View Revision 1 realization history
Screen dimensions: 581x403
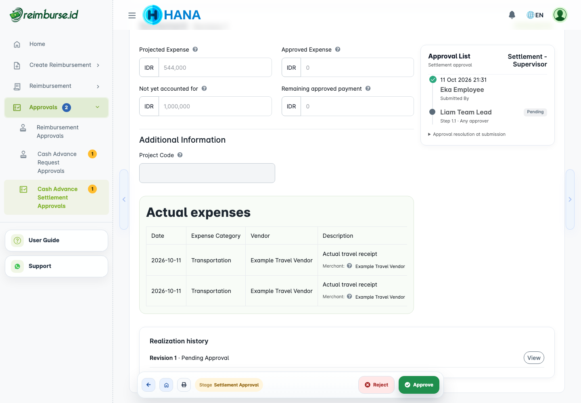(534, 358)
